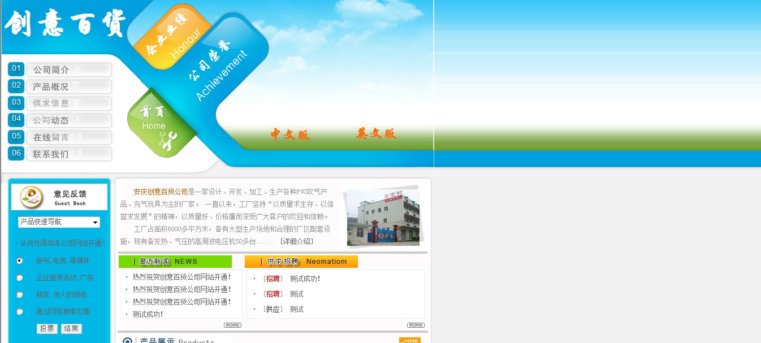
Task: Click MORE under the 最近新闻 news list
Action: tap(232, 325)
